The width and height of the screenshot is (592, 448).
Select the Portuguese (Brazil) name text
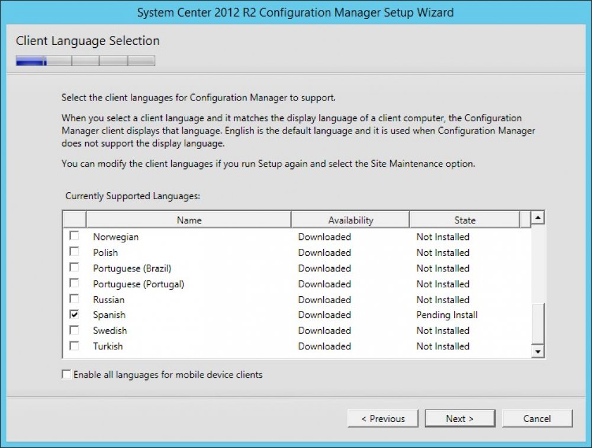click(x=132, y=268)
